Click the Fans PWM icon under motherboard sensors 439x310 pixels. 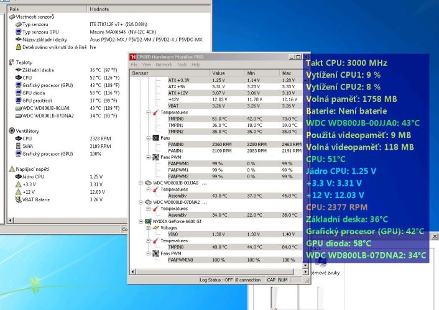tap(155, 157)
